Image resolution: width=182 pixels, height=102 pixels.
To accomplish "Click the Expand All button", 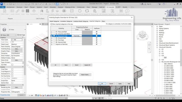I will tap(87, 65).
